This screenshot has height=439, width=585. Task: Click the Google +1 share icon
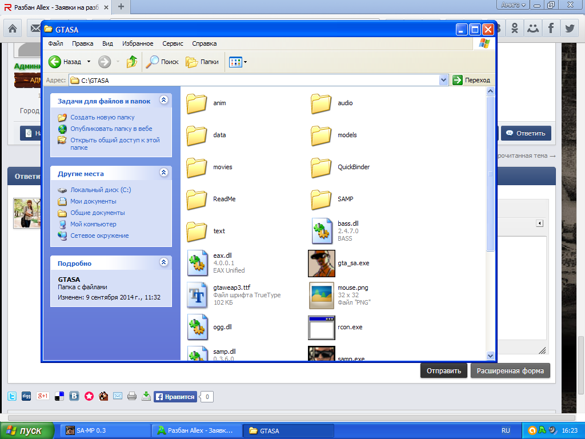coord(42,396)
